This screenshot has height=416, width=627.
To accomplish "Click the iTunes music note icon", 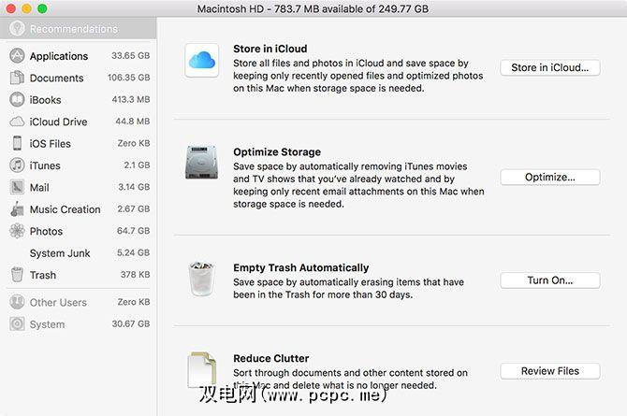I will [x=17, y=165].
